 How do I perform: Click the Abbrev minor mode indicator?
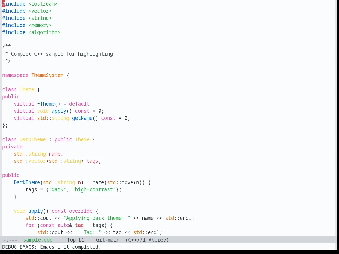[158, 240]
